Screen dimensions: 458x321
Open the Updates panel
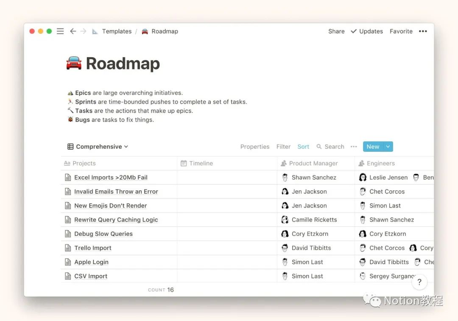coord(367,31)
